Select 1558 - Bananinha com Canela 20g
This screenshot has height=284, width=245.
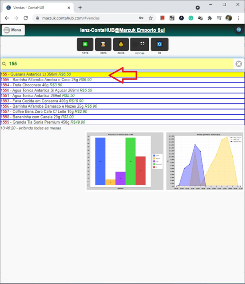click(x=122, y=117)
